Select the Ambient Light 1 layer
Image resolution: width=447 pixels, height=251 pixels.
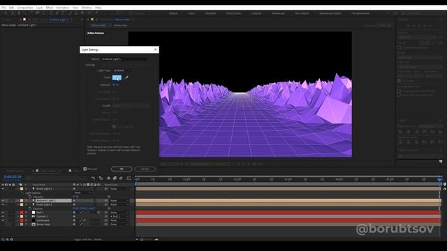[45, 201]
